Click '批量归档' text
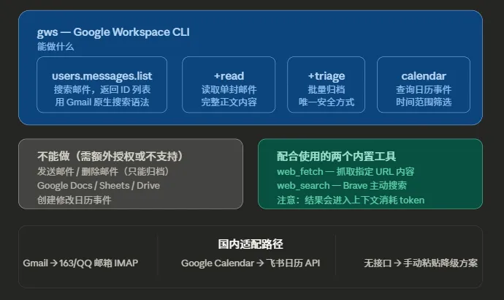 click(x=327, y=89)
